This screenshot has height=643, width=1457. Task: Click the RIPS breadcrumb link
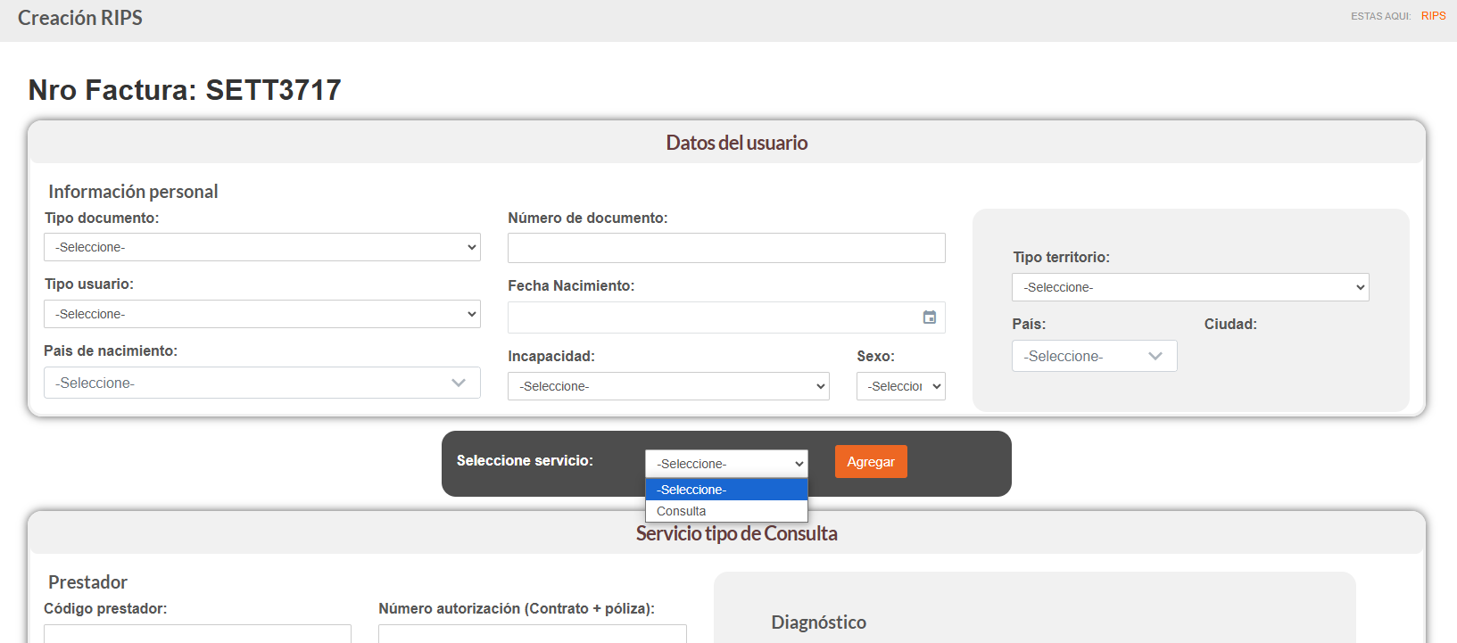[1434, 16]
